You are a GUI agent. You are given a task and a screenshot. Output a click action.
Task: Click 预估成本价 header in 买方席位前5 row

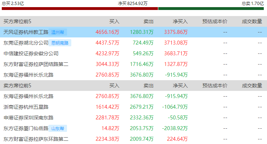(x=215, y=21)
